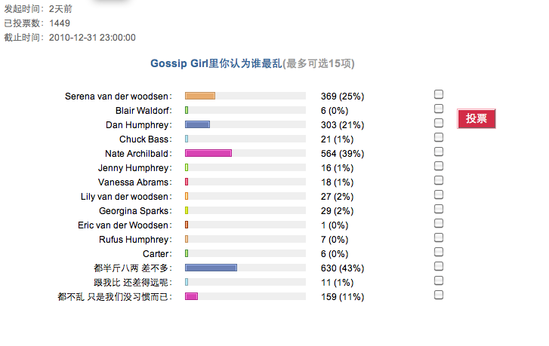The image size is (549, 346).
Task: Click the red 投票 vote button
Action: click(477, 118)
